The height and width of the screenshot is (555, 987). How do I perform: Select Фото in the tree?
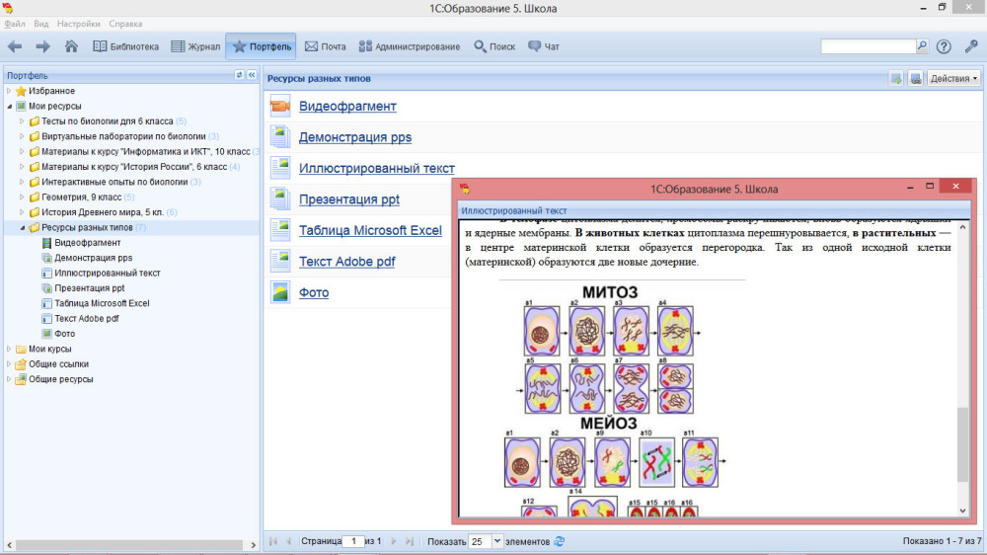coord(64,334)
